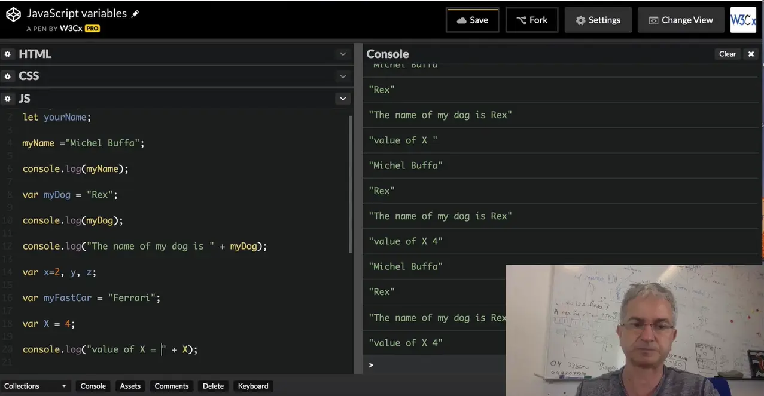This screenshot has width=764, height=396.
Task: Close the Console panel with X
Action: pos(751,54)
